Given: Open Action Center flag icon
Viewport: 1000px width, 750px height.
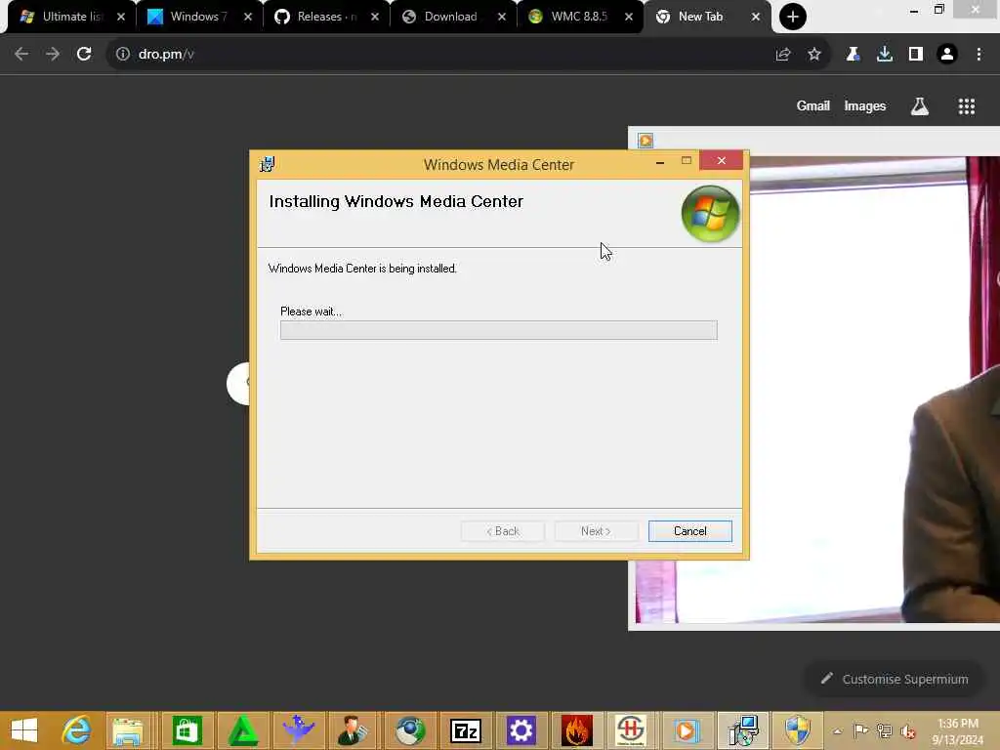Looking at the screenshot, I should coord(860,730).
